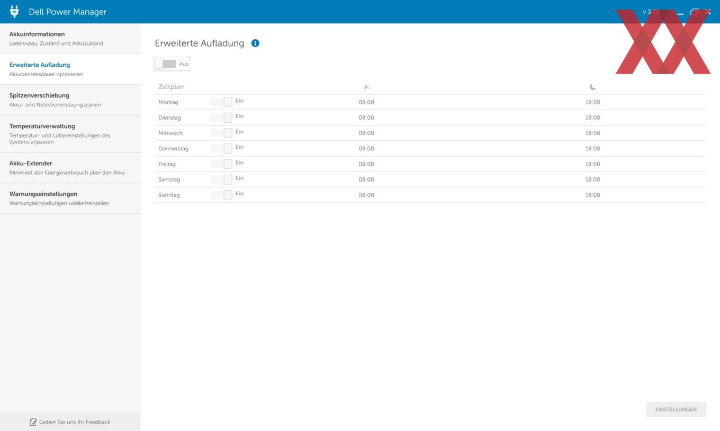Click the Freitag 18:00 end time
Viewport: 720px width, 431px height.
592,164
